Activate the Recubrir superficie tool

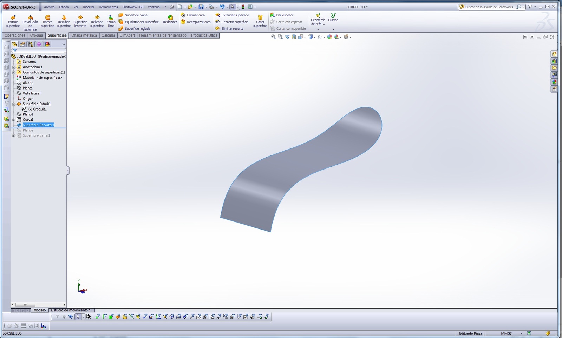(64, 21)
